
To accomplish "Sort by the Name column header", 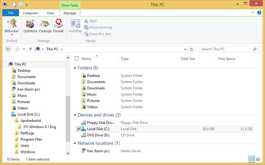I will (86, 59).
